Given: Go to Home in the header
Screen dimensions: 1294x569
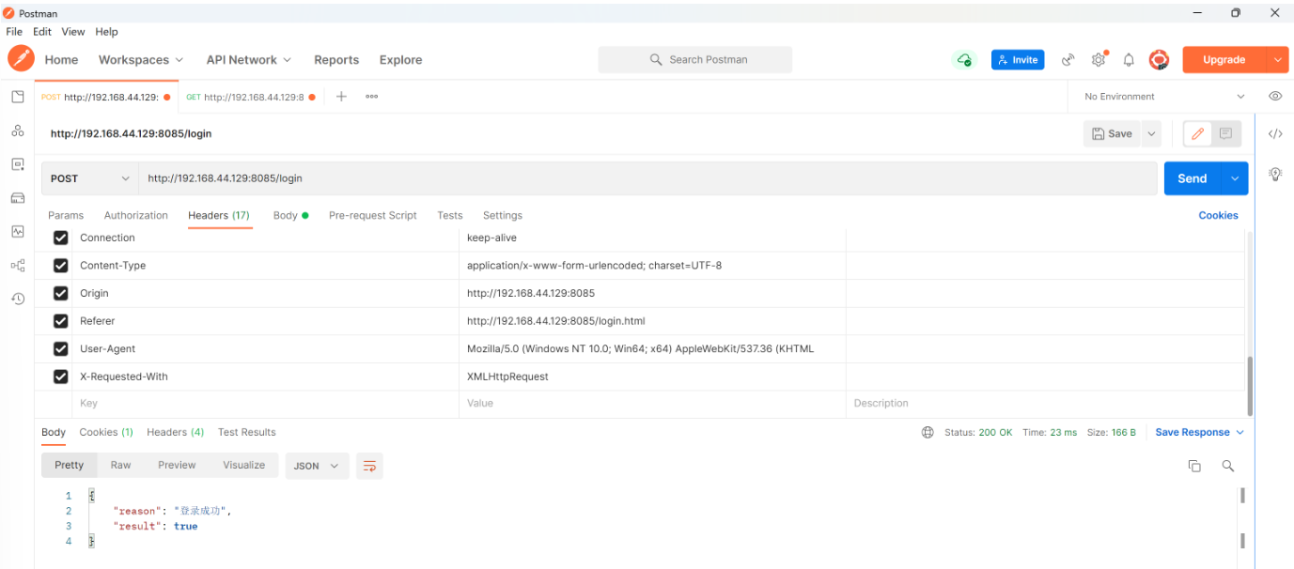Looking at the screenshot, I should pos(61,59).
